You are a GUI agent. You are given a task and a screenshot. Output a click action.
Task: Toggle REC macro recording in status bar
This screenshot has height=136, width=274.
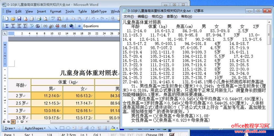[114, 135]
